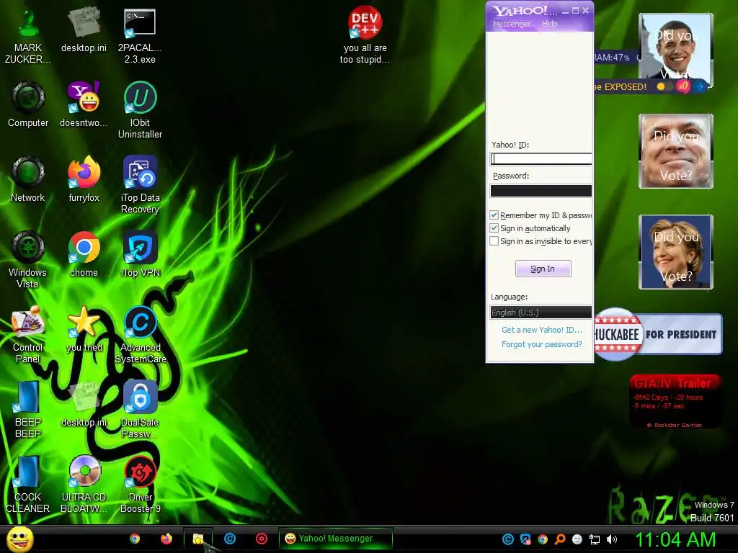Enable Sign in as invisible checkbox
This screenshot has width=738, height=553.
coord(494,241)
